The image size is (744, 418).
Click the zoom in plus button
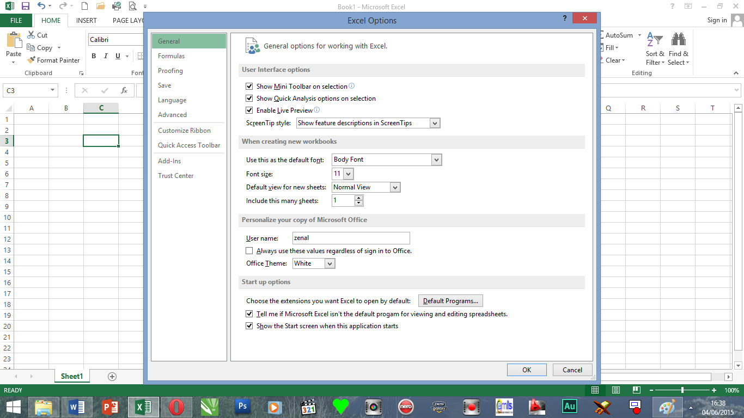click(x=714, y=390)
